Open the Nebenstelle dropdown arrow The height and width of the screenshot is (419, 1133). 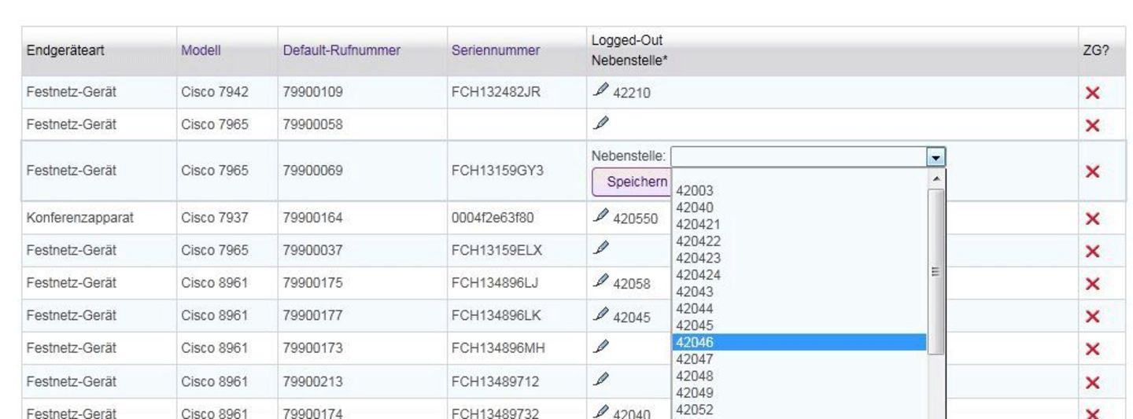(936, 156)
